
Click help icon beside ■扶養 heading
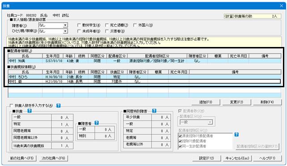30,111
